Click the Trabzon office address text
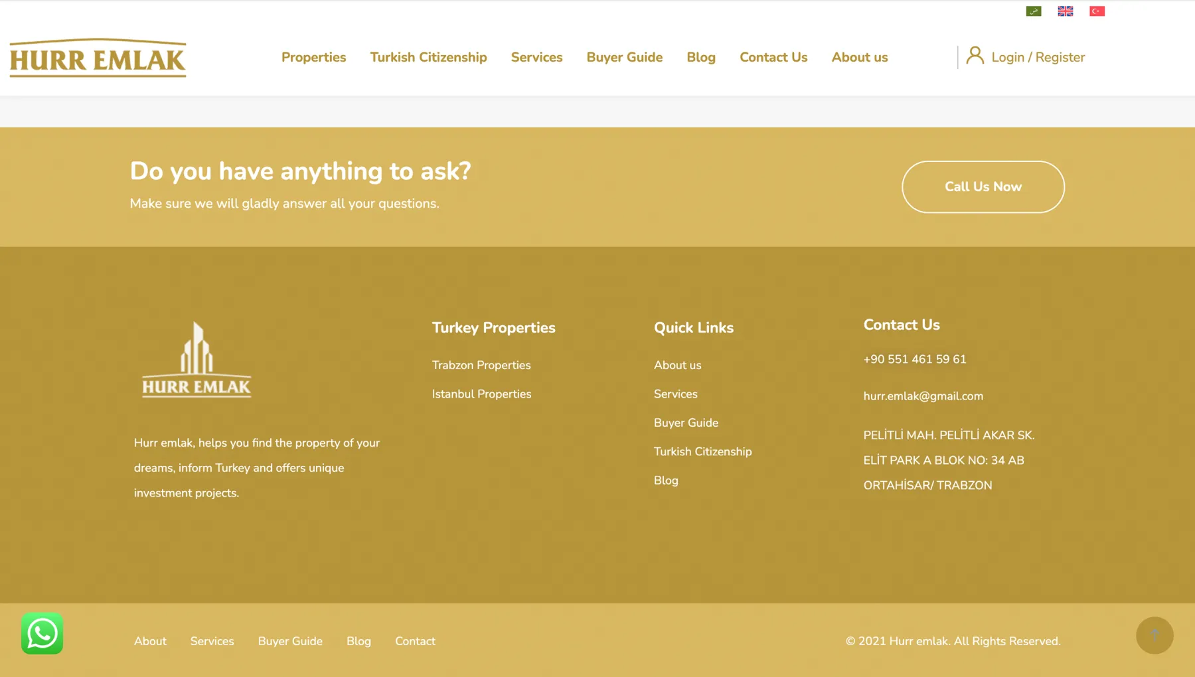This screenshot has width=1195, height=677. pos(949,460)
